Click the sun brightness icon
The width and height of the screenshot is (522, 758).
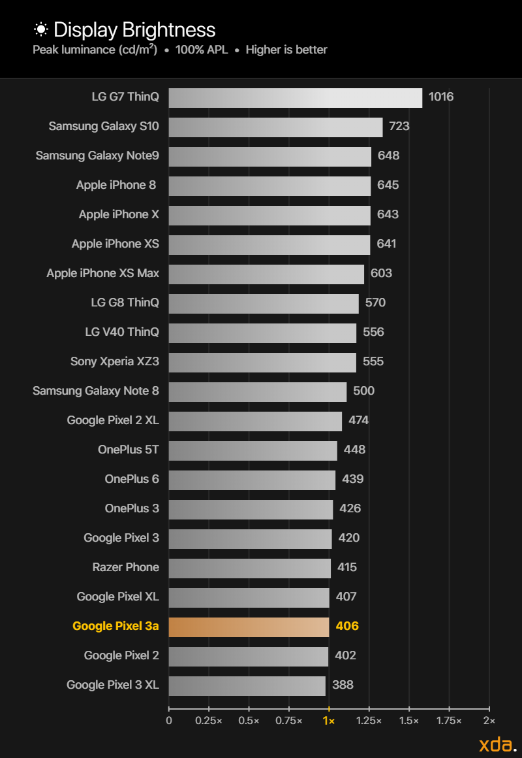tap(41, 29)
